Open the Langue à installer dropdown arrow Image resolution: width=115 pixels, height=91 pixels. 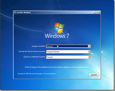coord(89,46)
